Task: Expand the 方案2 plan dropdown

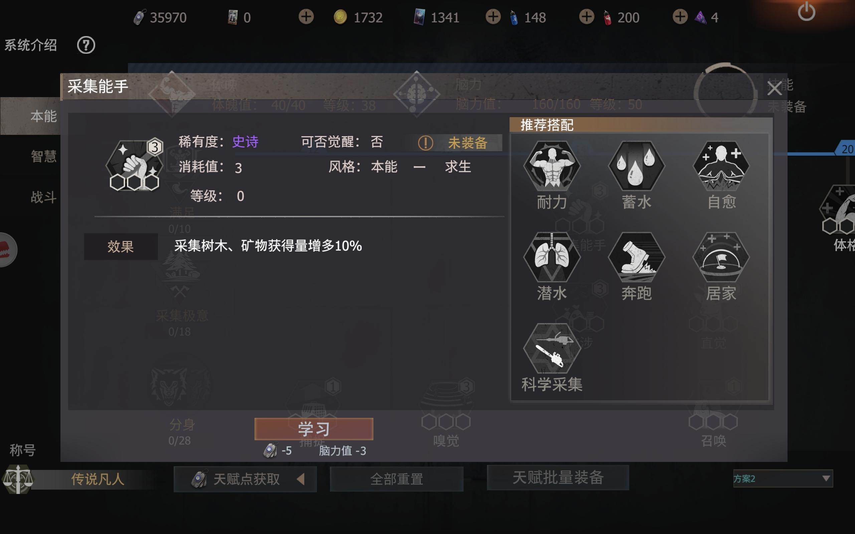Action: pyautogui.click(x=783, y=479)
